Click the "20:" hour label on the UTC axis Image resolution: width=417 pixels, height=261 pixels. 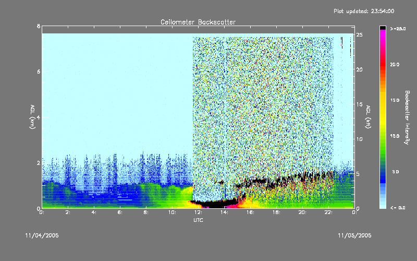(303, 212)
